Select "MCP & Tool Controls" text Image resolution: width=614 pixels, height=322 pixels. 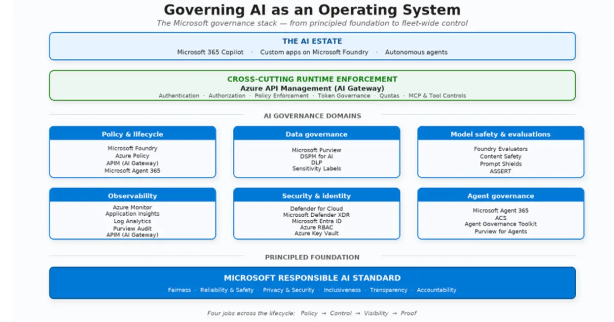tap(437, 96)
